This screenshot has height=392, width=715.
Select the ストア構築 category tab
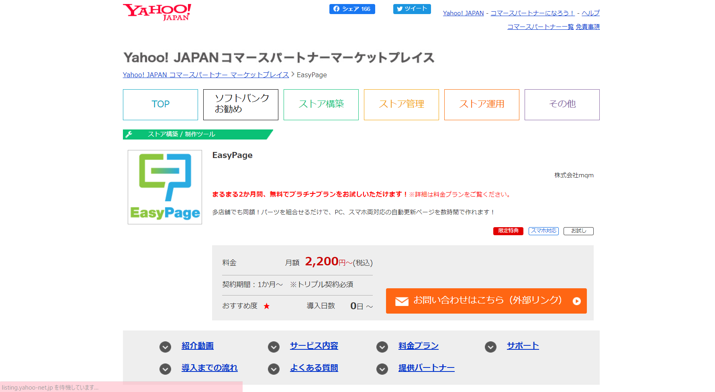[x=321, y=105]
